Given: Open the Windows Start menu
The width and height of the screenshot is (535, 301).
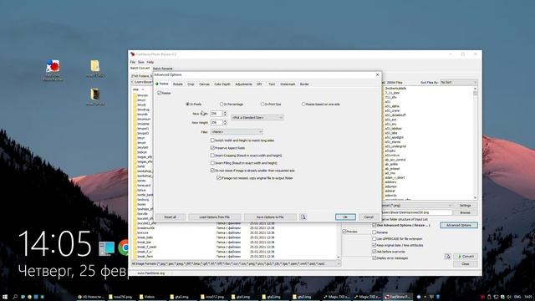Looking at the screenshot, I should pos(5,297).
